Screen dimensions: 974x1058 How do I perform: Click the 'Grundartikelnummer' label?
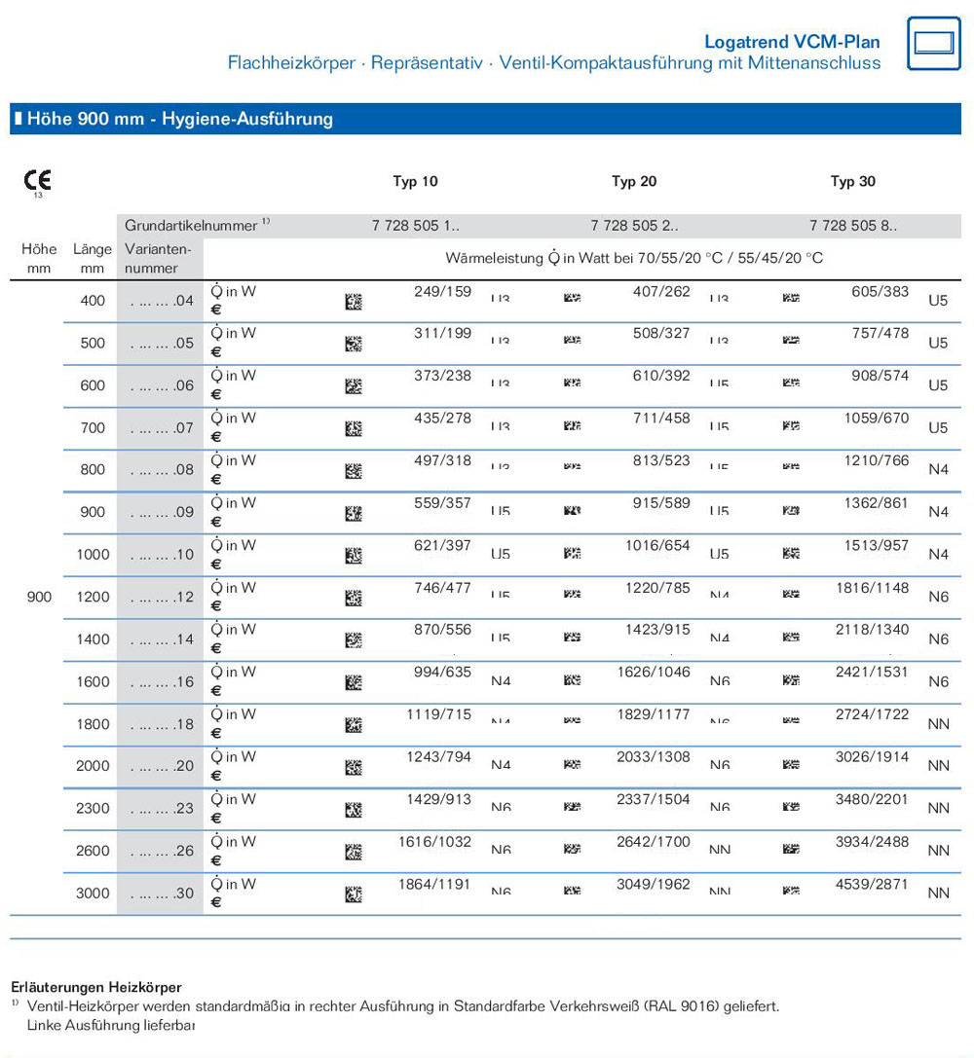pos(191,226)
